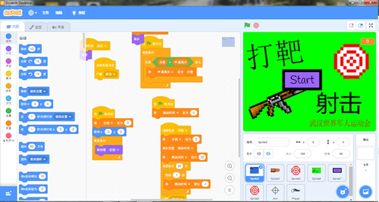This screenshot has height=202, width=379.
Task: Select the purple Looks category circle
Action: click(9, 49)
